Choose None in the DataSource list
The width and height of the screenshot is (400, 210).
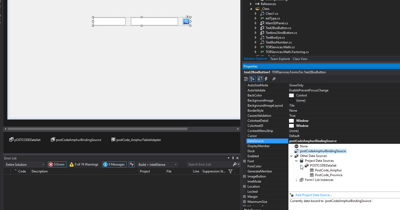pyautogui.click(x=303, y=146)
